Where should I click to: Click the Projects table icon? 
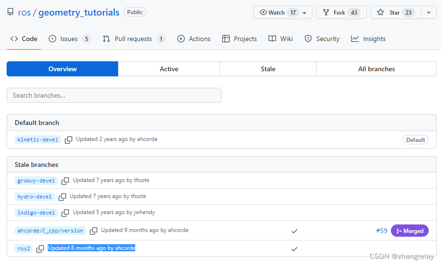click(225, 39)
